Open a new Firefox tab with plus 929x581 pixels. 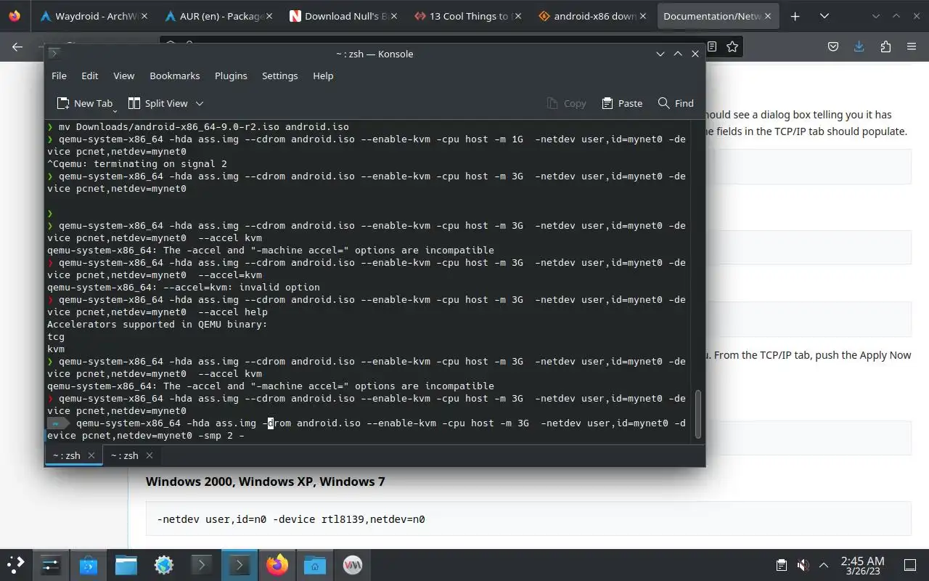coord(795,16)
